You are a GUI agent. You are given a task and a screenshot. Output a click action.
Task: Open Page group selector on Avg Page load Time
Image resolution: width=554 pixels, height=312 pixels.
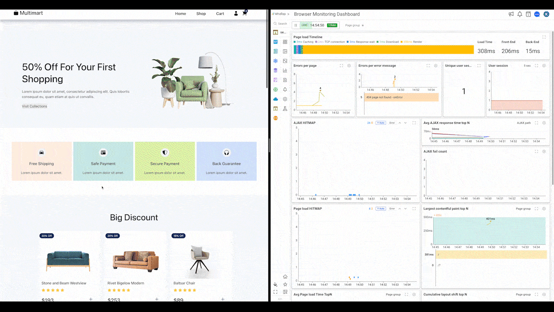393,295
